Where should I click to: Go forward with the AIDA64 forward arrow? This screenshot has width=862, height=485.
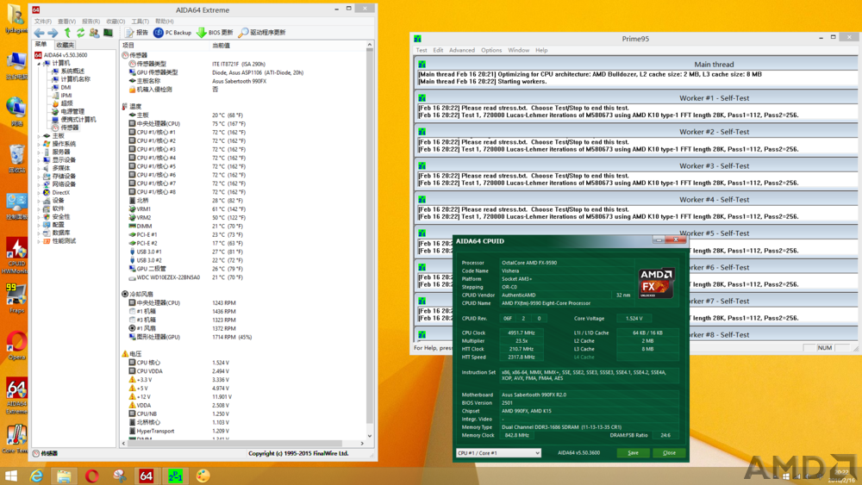point(53,33)
